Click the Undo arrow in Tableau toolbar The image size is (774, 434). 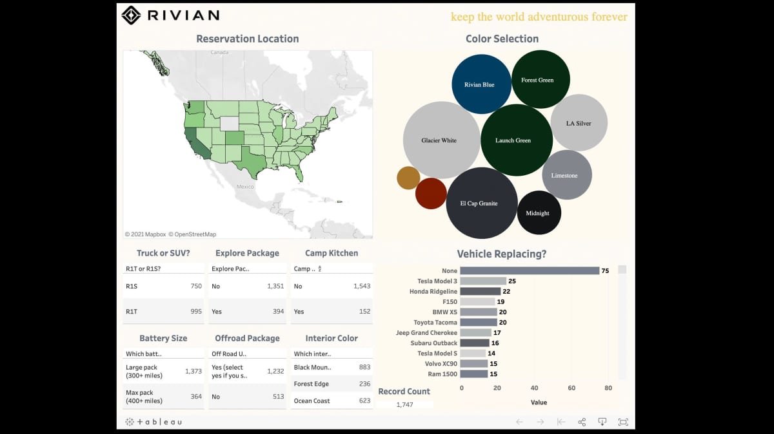519,422
